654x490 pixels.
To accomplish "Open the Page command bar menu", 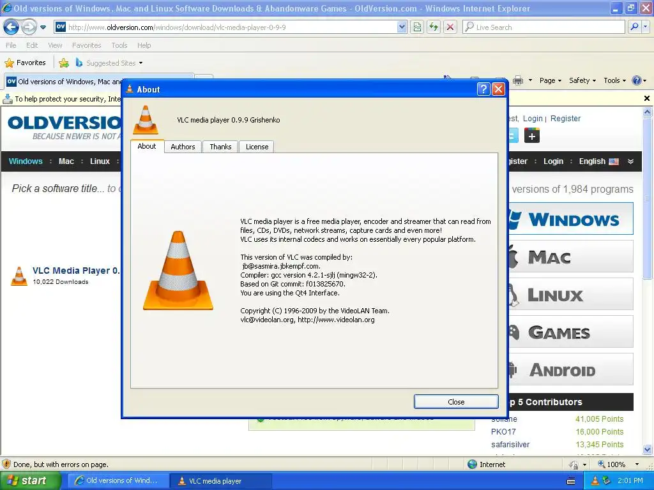I will tap(550, 80).
